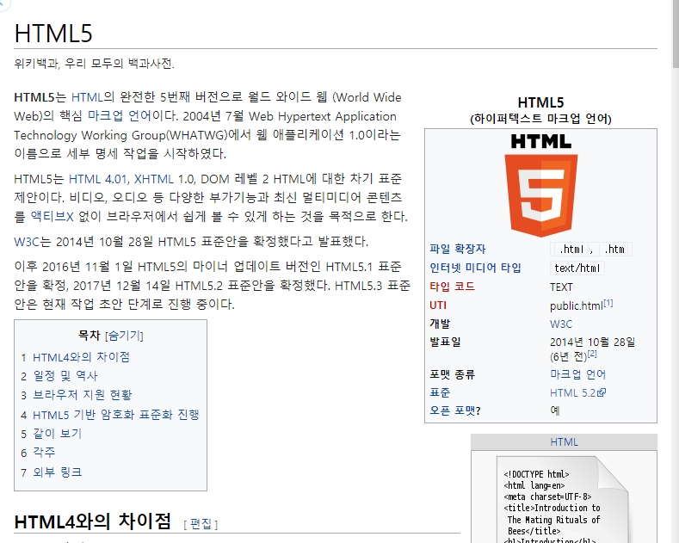Click the 2014년 10월 28일 release date value
Image resolution: width=679 pixels, height=543 pixels.
(x=592, y=342)
